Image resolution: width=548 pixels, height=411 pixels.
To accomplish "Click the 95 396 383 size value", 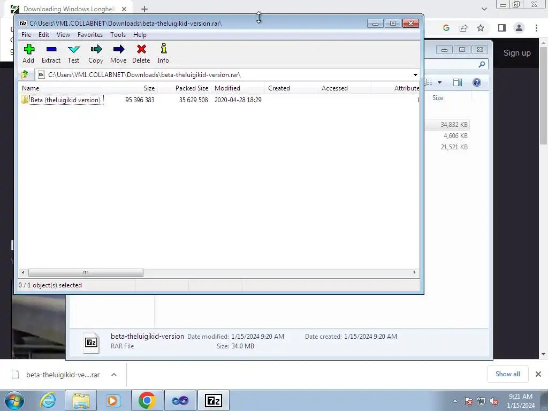I will coord(140,100).
